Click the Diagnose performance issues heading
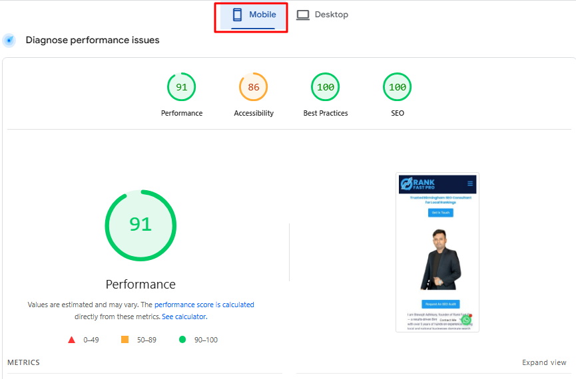 coord(93,40)
